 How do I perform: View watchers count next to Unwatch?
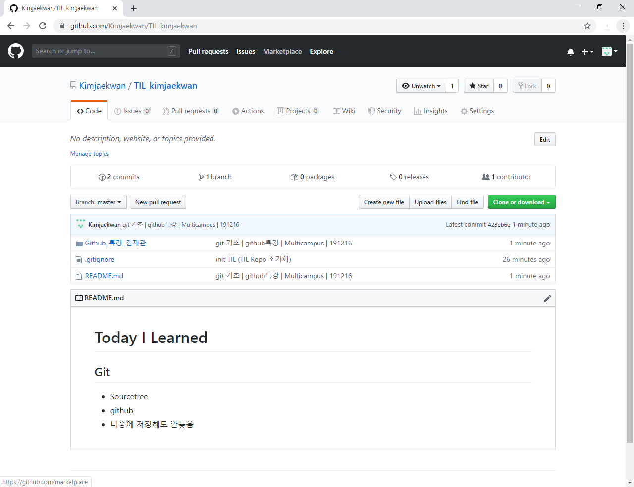(452, 86)
